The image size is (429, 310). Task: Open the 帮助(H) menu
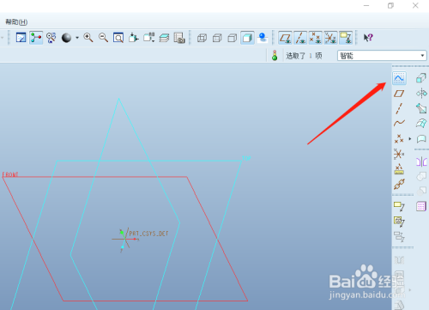pyautogui.click(x=16, y=22)
